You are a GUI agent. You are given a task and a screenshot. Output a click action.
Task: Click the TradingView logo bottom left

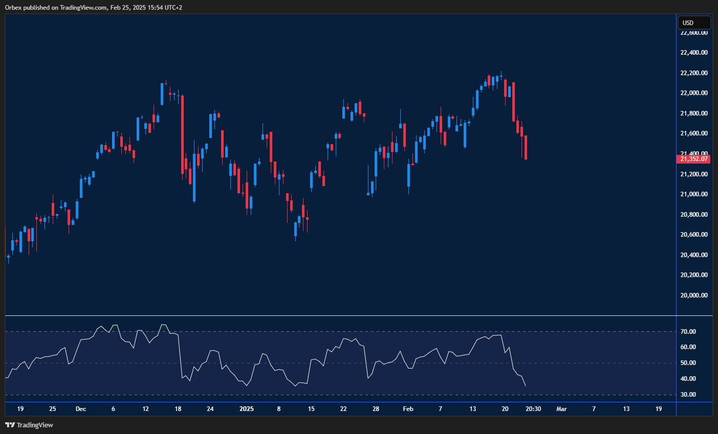click(32, 425)
